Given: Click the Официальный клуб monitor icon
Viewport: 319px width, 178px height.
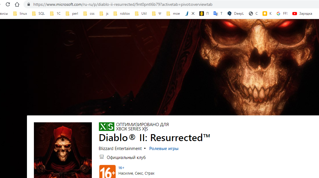Looking at the screenshot, I should [x=102, y=157].
